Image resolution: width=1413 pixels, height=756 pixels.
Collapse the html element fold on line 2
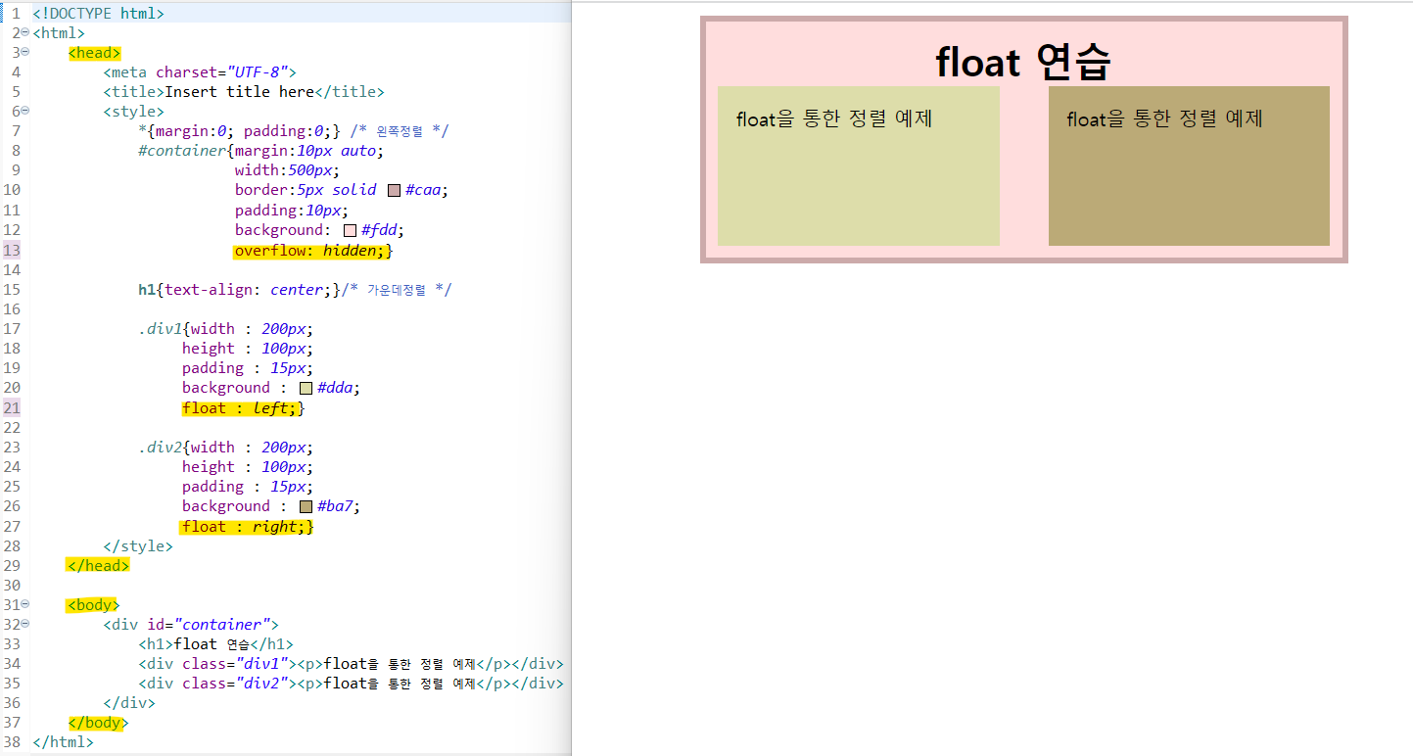[24, 33]
